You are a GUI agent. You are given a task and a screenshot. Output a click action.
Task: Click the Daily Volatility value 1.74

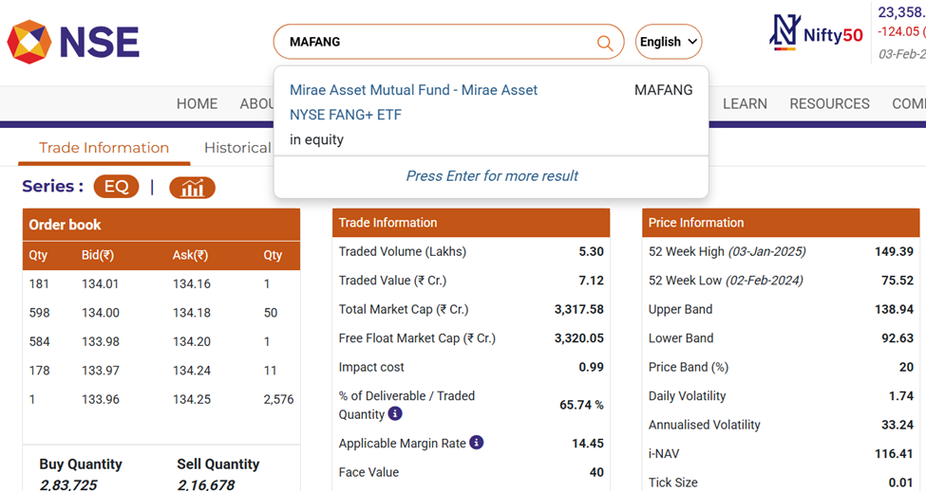(x=901, y=396)
